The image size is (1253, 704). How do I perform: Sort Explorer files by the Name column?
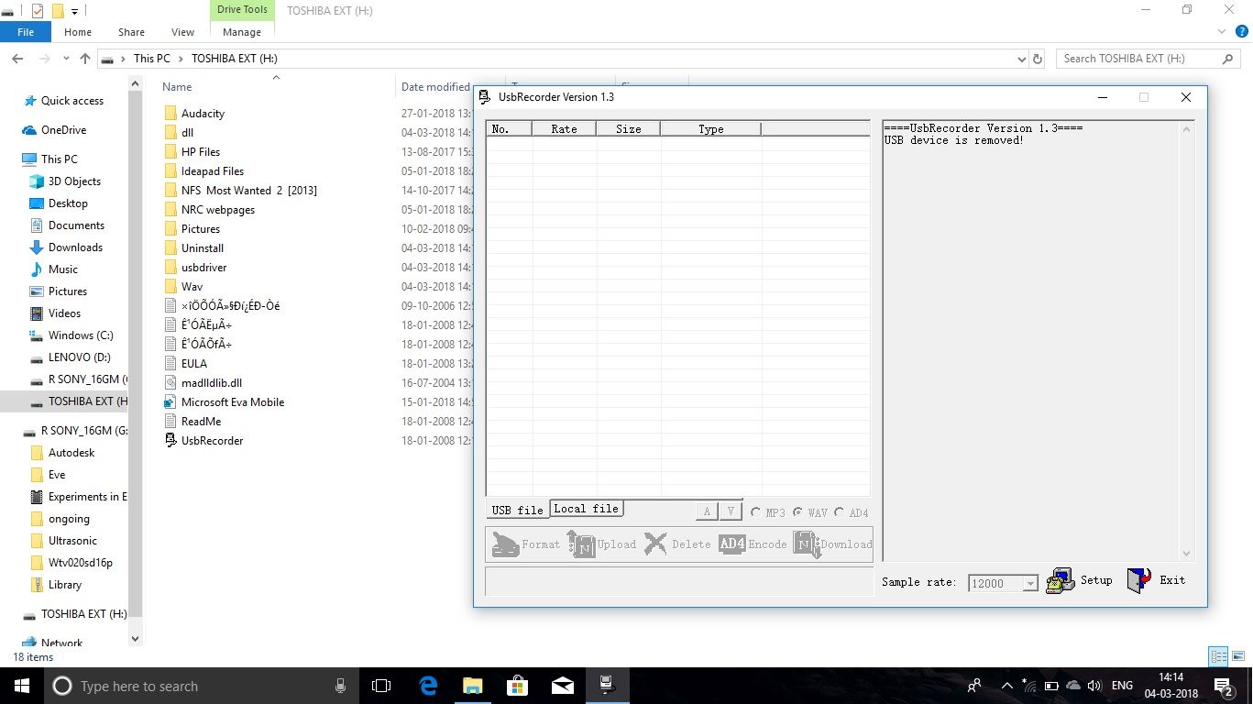coord(177,87)
